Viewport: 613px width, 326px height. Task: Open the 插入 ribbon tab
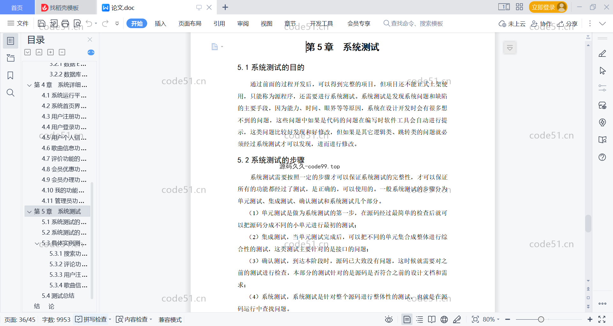click(160, 23)
